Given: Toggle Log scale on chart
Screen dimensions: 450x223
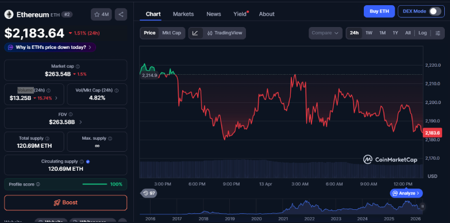Looking at the screenshot, I should (x=422, y=33).
